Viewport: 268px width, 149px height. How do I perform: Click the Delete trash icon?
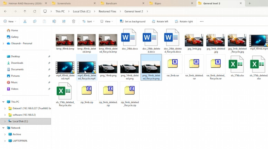tap(74, 21)
